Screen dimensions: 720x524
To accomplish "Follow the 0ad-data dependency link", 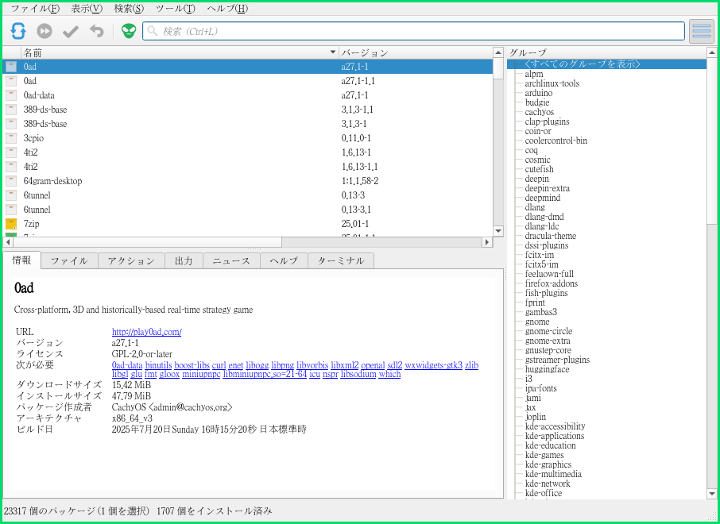I will [127, 365].
